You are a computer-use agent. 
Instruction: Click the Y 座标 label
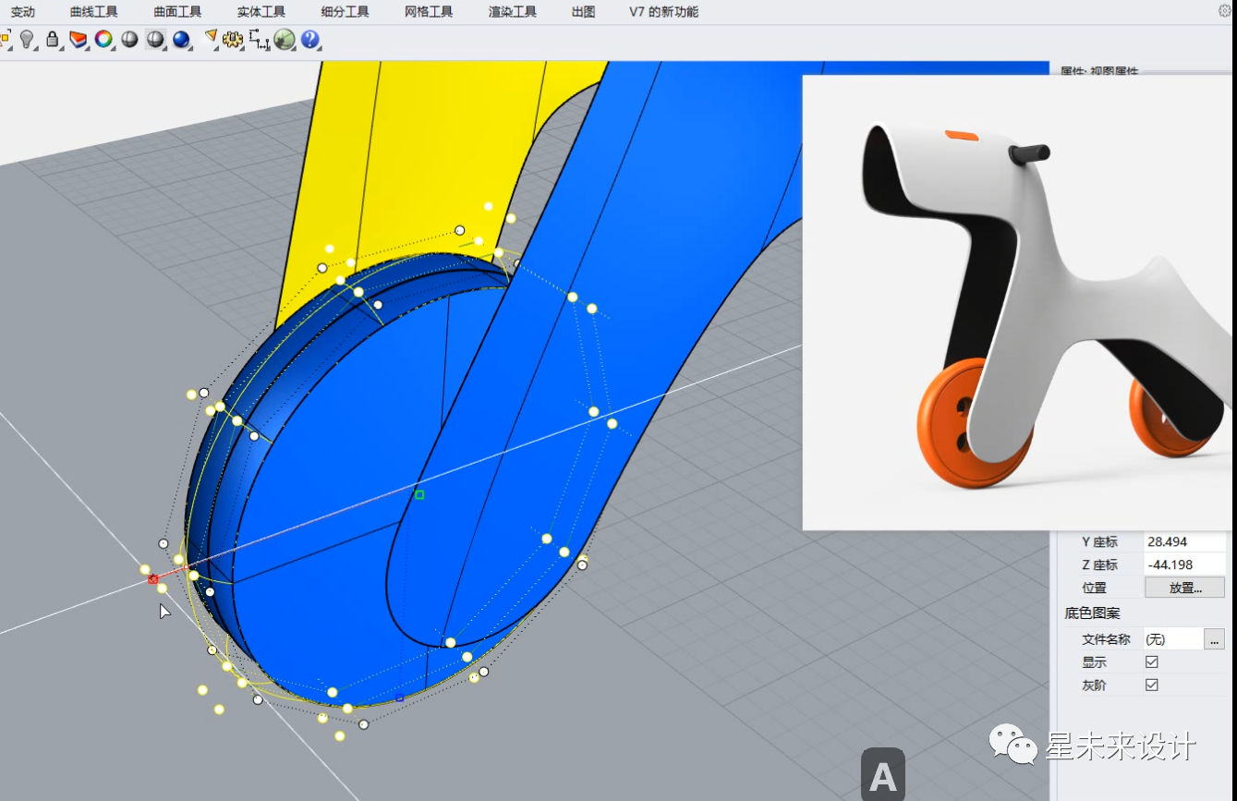(x=1099, y=542)
